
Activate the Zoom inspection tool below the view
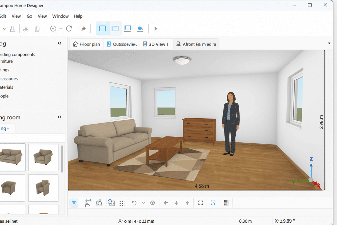99,203
